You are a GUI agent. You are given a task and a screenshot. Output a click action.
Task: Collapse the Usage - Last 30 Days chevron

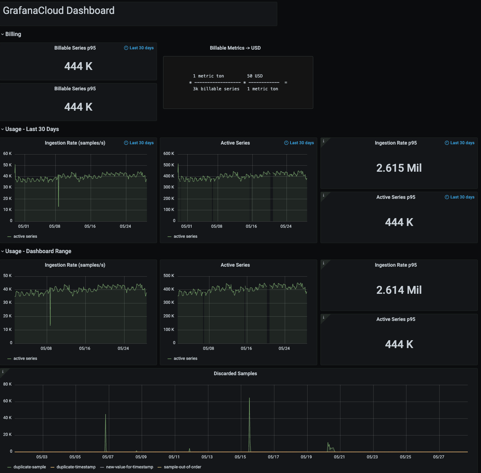[2, 129]
